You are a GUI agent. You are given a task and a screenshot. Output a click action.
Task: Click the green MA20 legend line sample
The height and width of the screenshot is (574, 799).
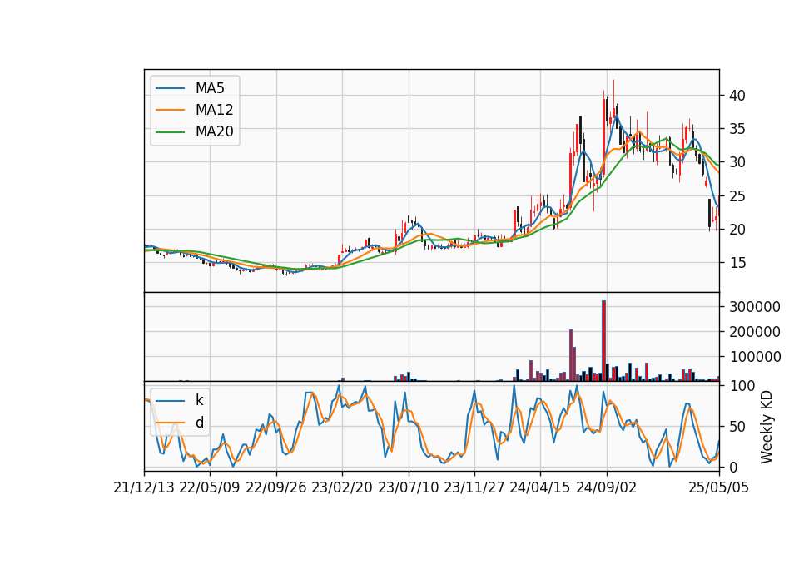click(x=170, y=132)
